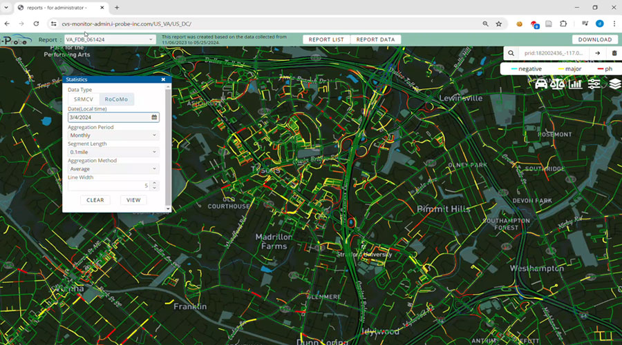Switch to the Report List tab
Viewport: 622px width, 345px height.
tap(326, 40)
